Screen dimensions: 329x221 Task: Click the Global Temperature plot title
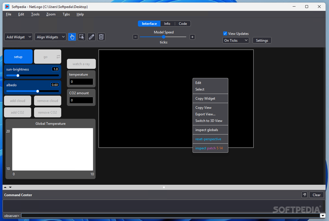[x=51, y=124]
